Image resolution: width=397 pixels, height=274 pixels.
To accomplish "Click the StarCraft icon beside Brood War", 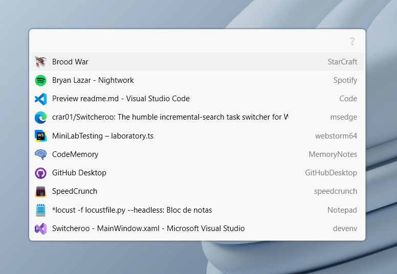I will click(x=40, y=62).
